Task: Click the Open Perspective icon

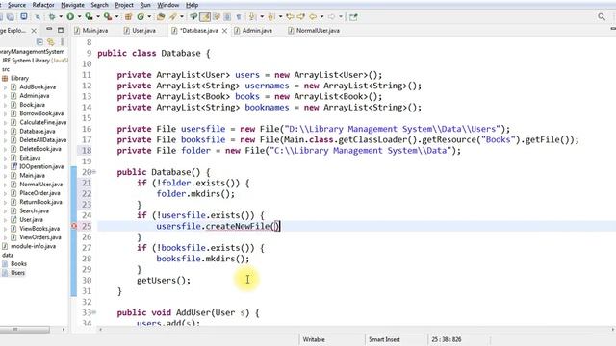Action: pos(353,17)
